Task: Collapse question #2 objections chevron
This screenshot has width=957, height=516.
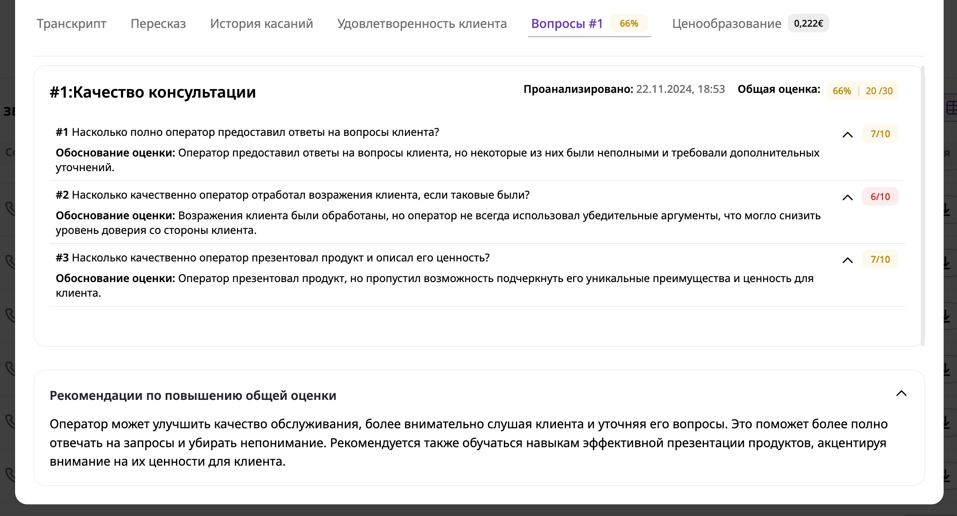Action: click(847, 197)
